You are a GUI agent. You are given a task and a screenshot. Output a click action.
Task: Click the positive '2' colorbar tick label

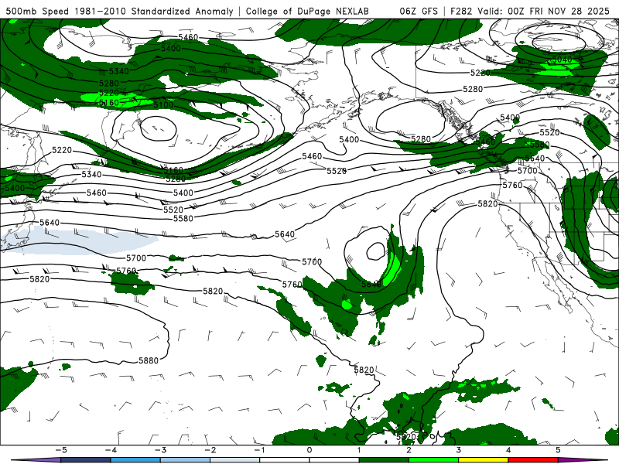pos(409,450)
